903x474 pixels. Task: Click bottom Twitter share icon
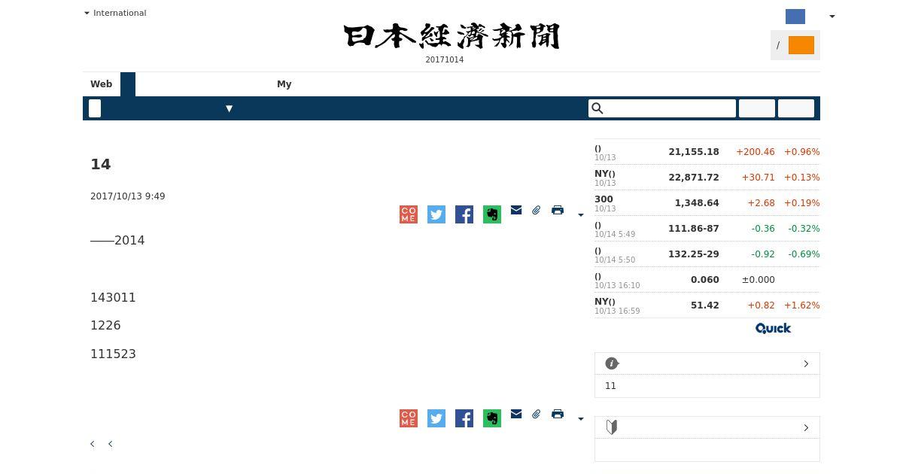[x=436, y=418]
